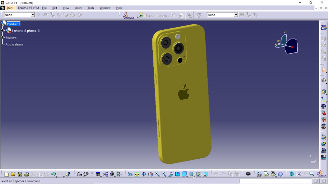Viewport: 328px width, 184px height.
Task: Open the Help menu
Action: click(119, 8)
